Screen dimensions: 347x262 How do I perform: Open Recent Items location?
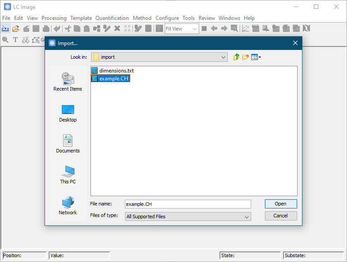68,82
